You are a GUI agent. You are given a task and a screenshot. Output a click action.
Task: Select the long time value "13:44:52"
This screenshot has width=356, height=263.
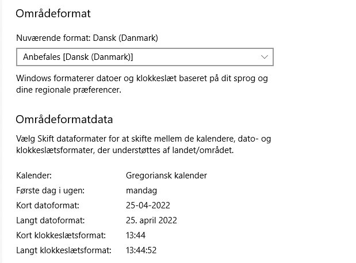pos(141,250)
